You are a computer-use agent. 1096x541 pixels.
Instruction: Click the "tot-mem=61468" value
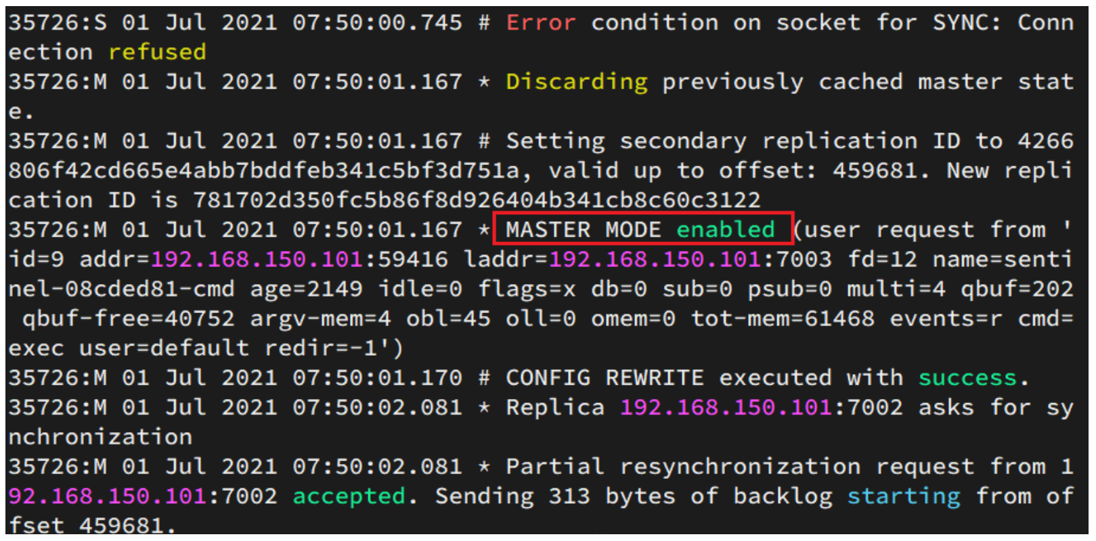[782, 319]
